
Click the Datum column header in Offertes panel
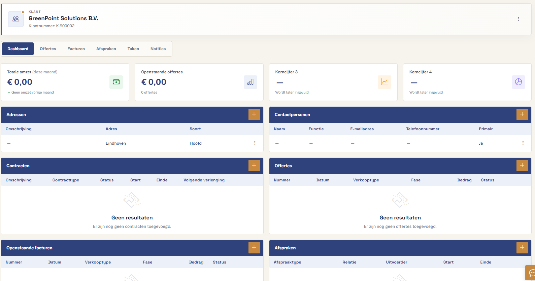pos(323,180)
